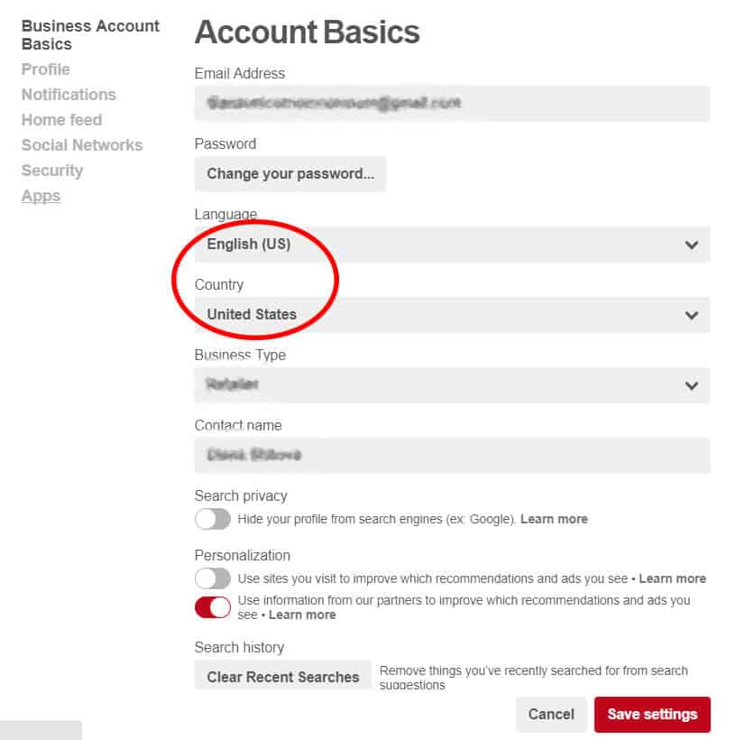Disable Use information from our partners toggle
This screenshot has width=754, height=740.
pos(213,607)
